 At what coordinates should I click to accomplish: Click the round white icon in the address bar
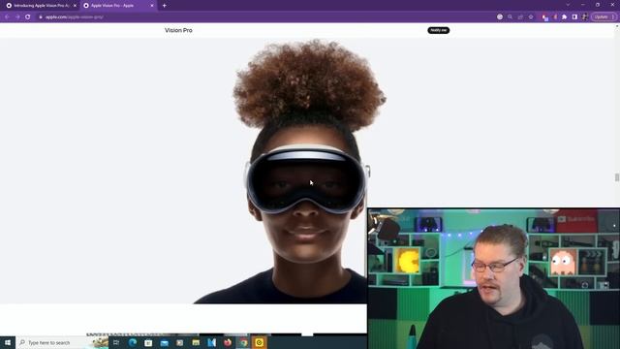click(500, 17)
